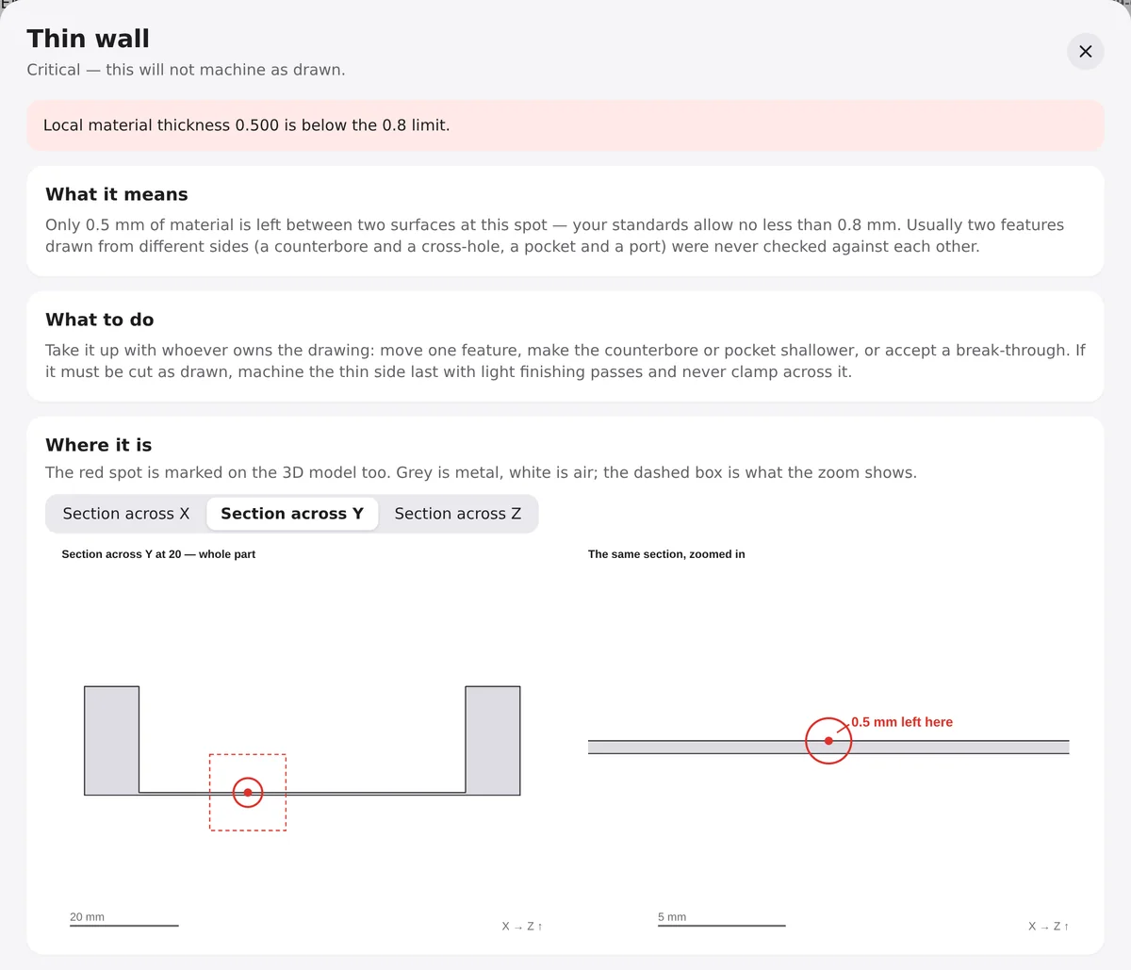Click the 'What to do' heading
Viewport: 1131px width, 970px height.
[x=100, y=320]
